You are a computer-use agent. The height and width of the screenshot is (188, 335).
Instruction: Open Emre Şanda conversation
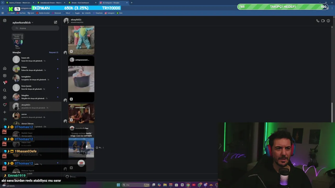(36, 87)
